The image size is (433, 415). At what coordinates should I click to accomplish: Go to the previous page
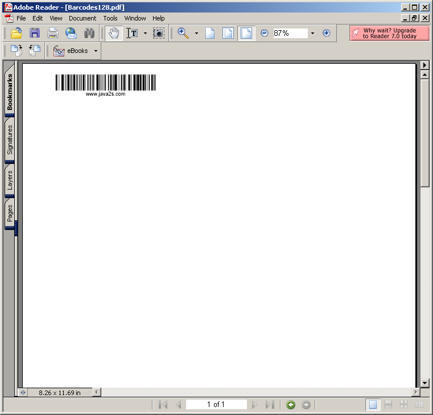tap(179, 405)
